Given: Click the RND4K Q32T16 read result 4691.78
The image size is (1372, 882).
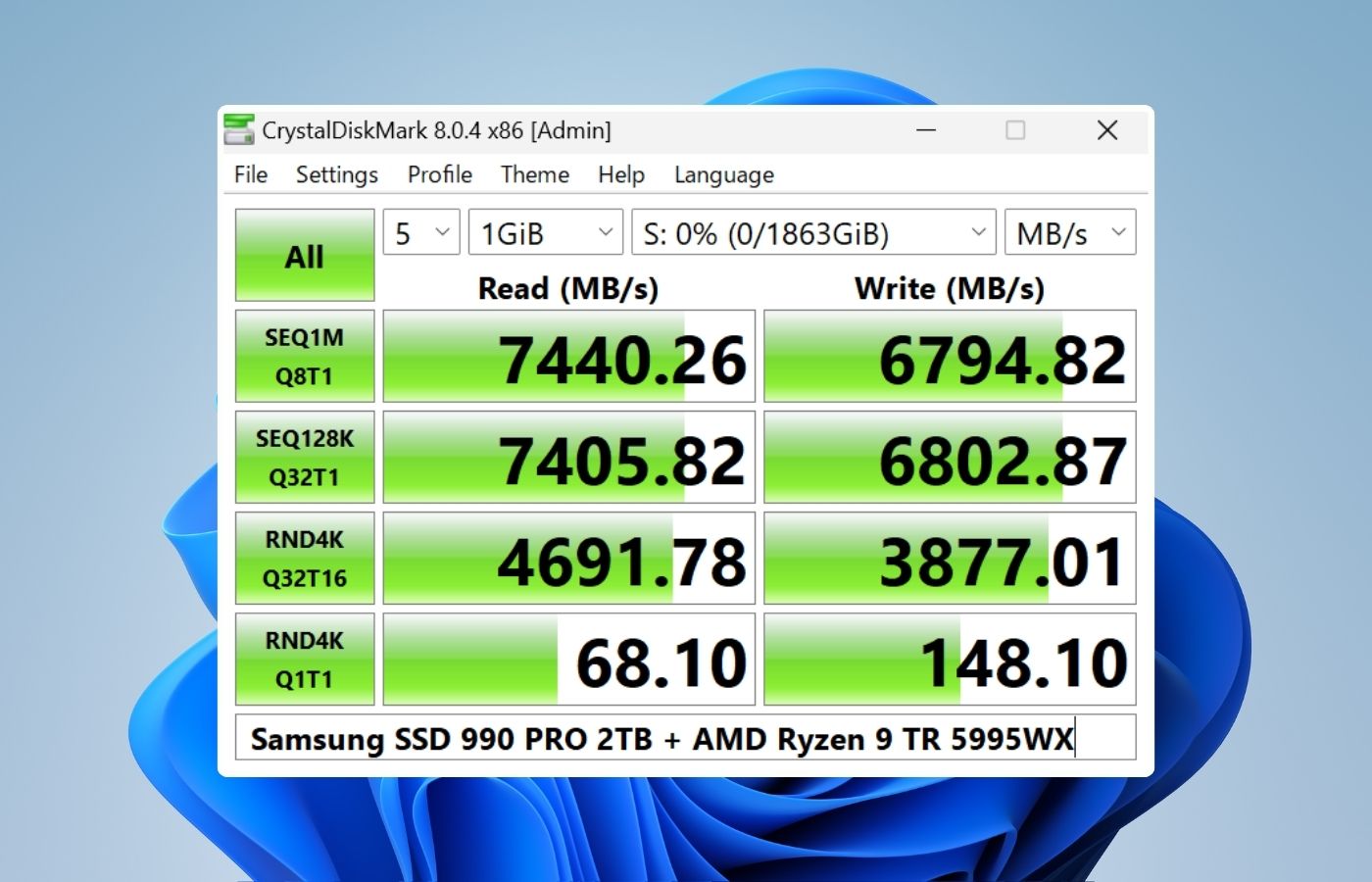Looking at the screenshot, I should pyautogui.click(x=568, y=558).
